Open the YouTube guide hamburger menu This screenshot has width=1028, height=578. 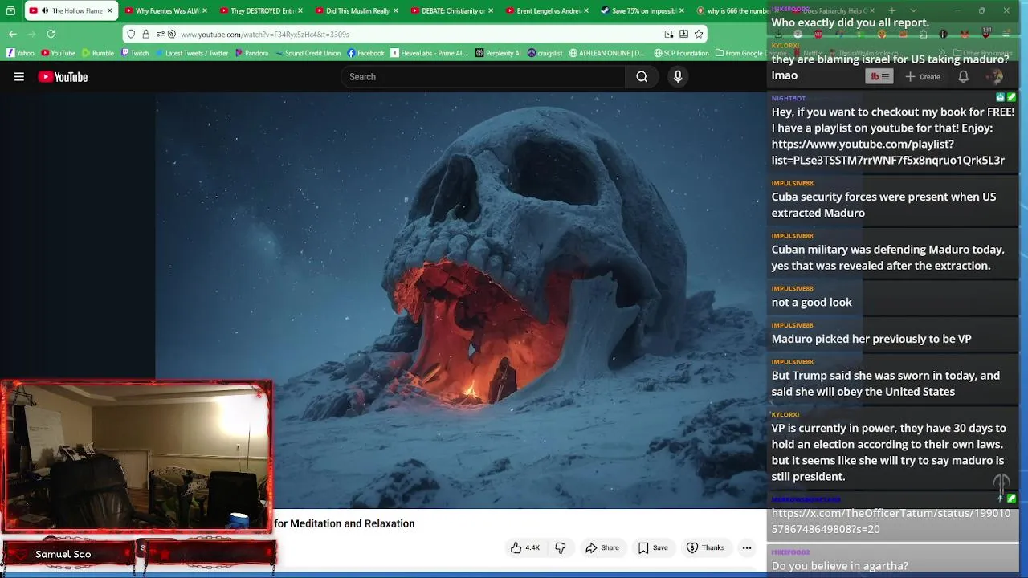pyautogui.click(x=19, y=77)
